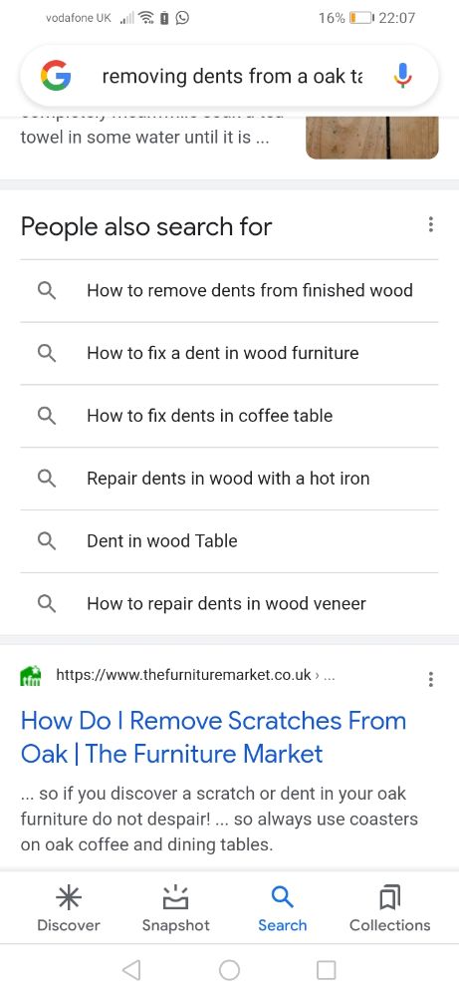Search How to fix dents in coffee table

click(x=229, y=416)
